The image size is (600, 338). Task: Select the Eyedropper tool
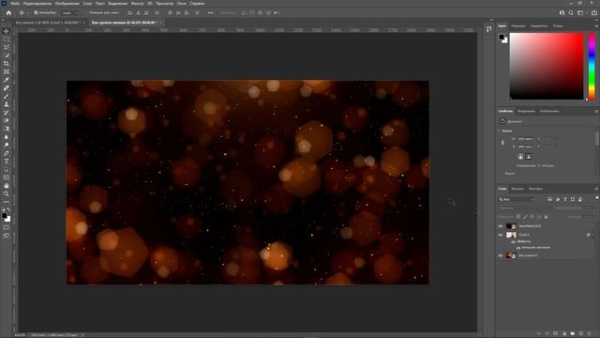coord(7,80)
